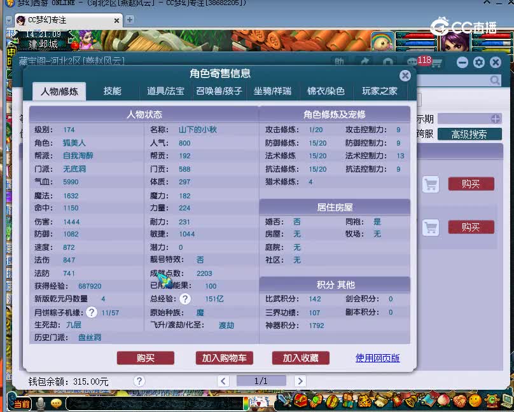Go to the next page arrow

[300, 381]
